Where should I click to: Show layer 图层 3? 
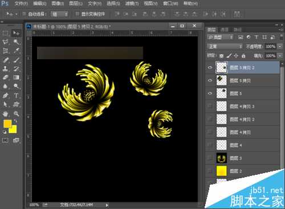click(x=210, y=158)
